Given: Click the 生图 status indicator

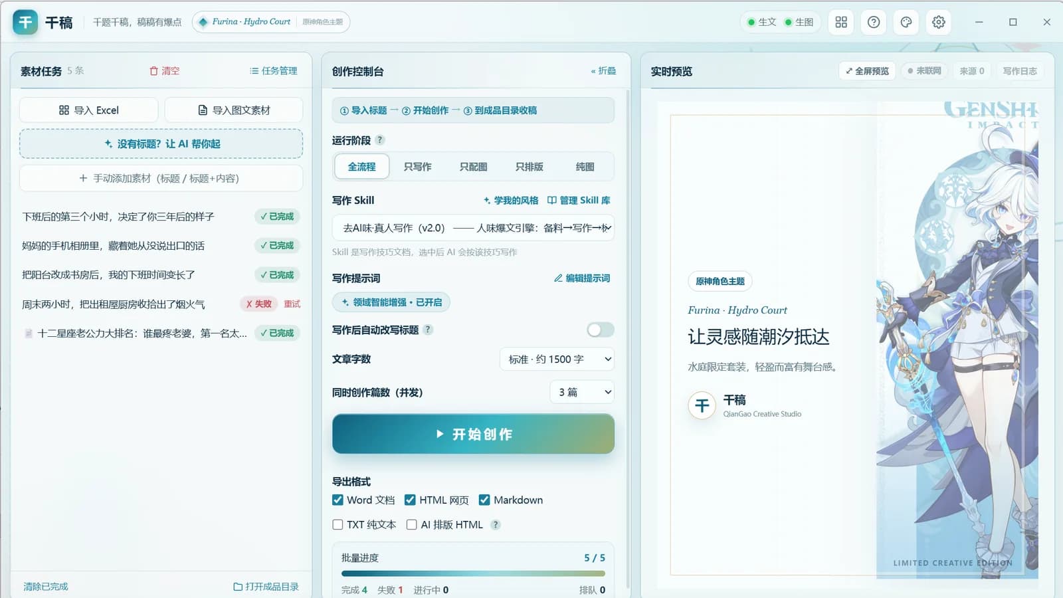Looking at the screenshot, I should tap(799, 22).
